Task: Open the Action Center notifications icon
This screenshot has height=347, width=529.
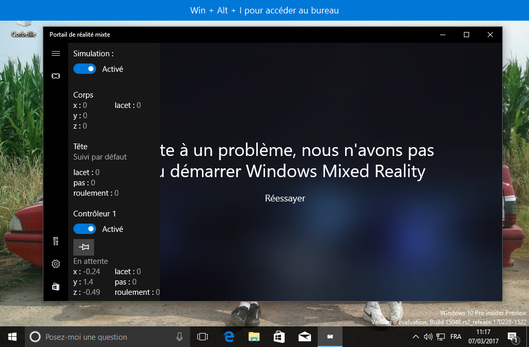Action: [513, 337]
